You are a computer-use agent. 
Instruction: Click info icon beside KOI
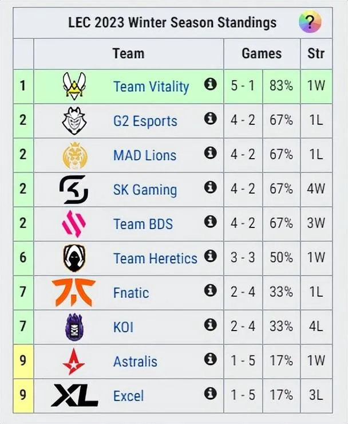pyautogui.click(x=211, y=325)
